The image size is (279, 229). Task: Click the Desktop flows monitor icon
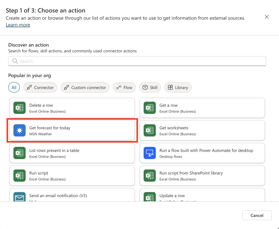point(150,153)
